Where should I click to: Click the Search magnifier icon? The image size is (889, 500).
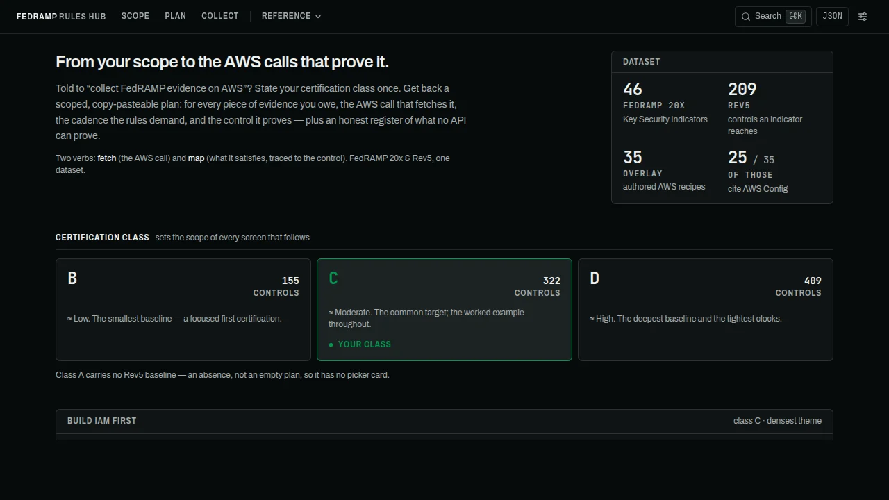[x=746, y=17]
